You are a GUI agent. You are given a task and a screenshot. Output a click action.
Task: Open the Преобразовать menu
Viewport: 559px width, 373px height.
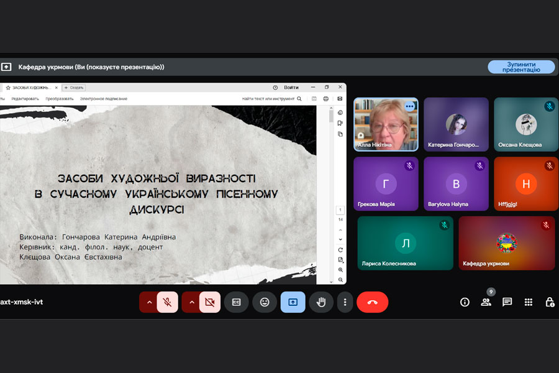click(60, 99)
